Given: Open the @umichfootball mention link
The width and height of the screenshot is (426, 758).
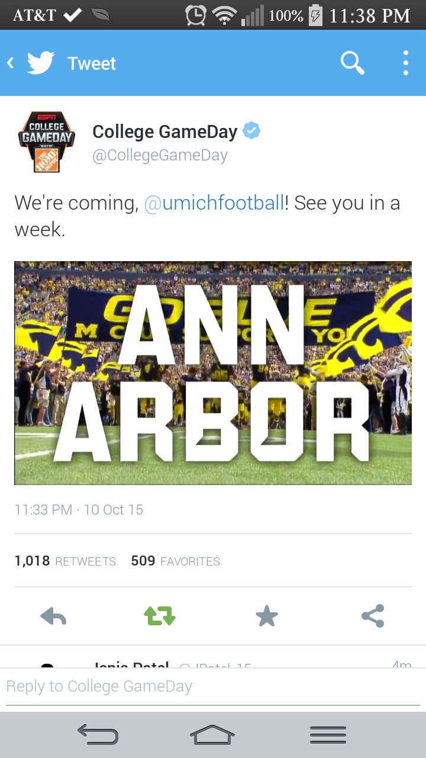Looking at the screenshot, I should point(214,203).
